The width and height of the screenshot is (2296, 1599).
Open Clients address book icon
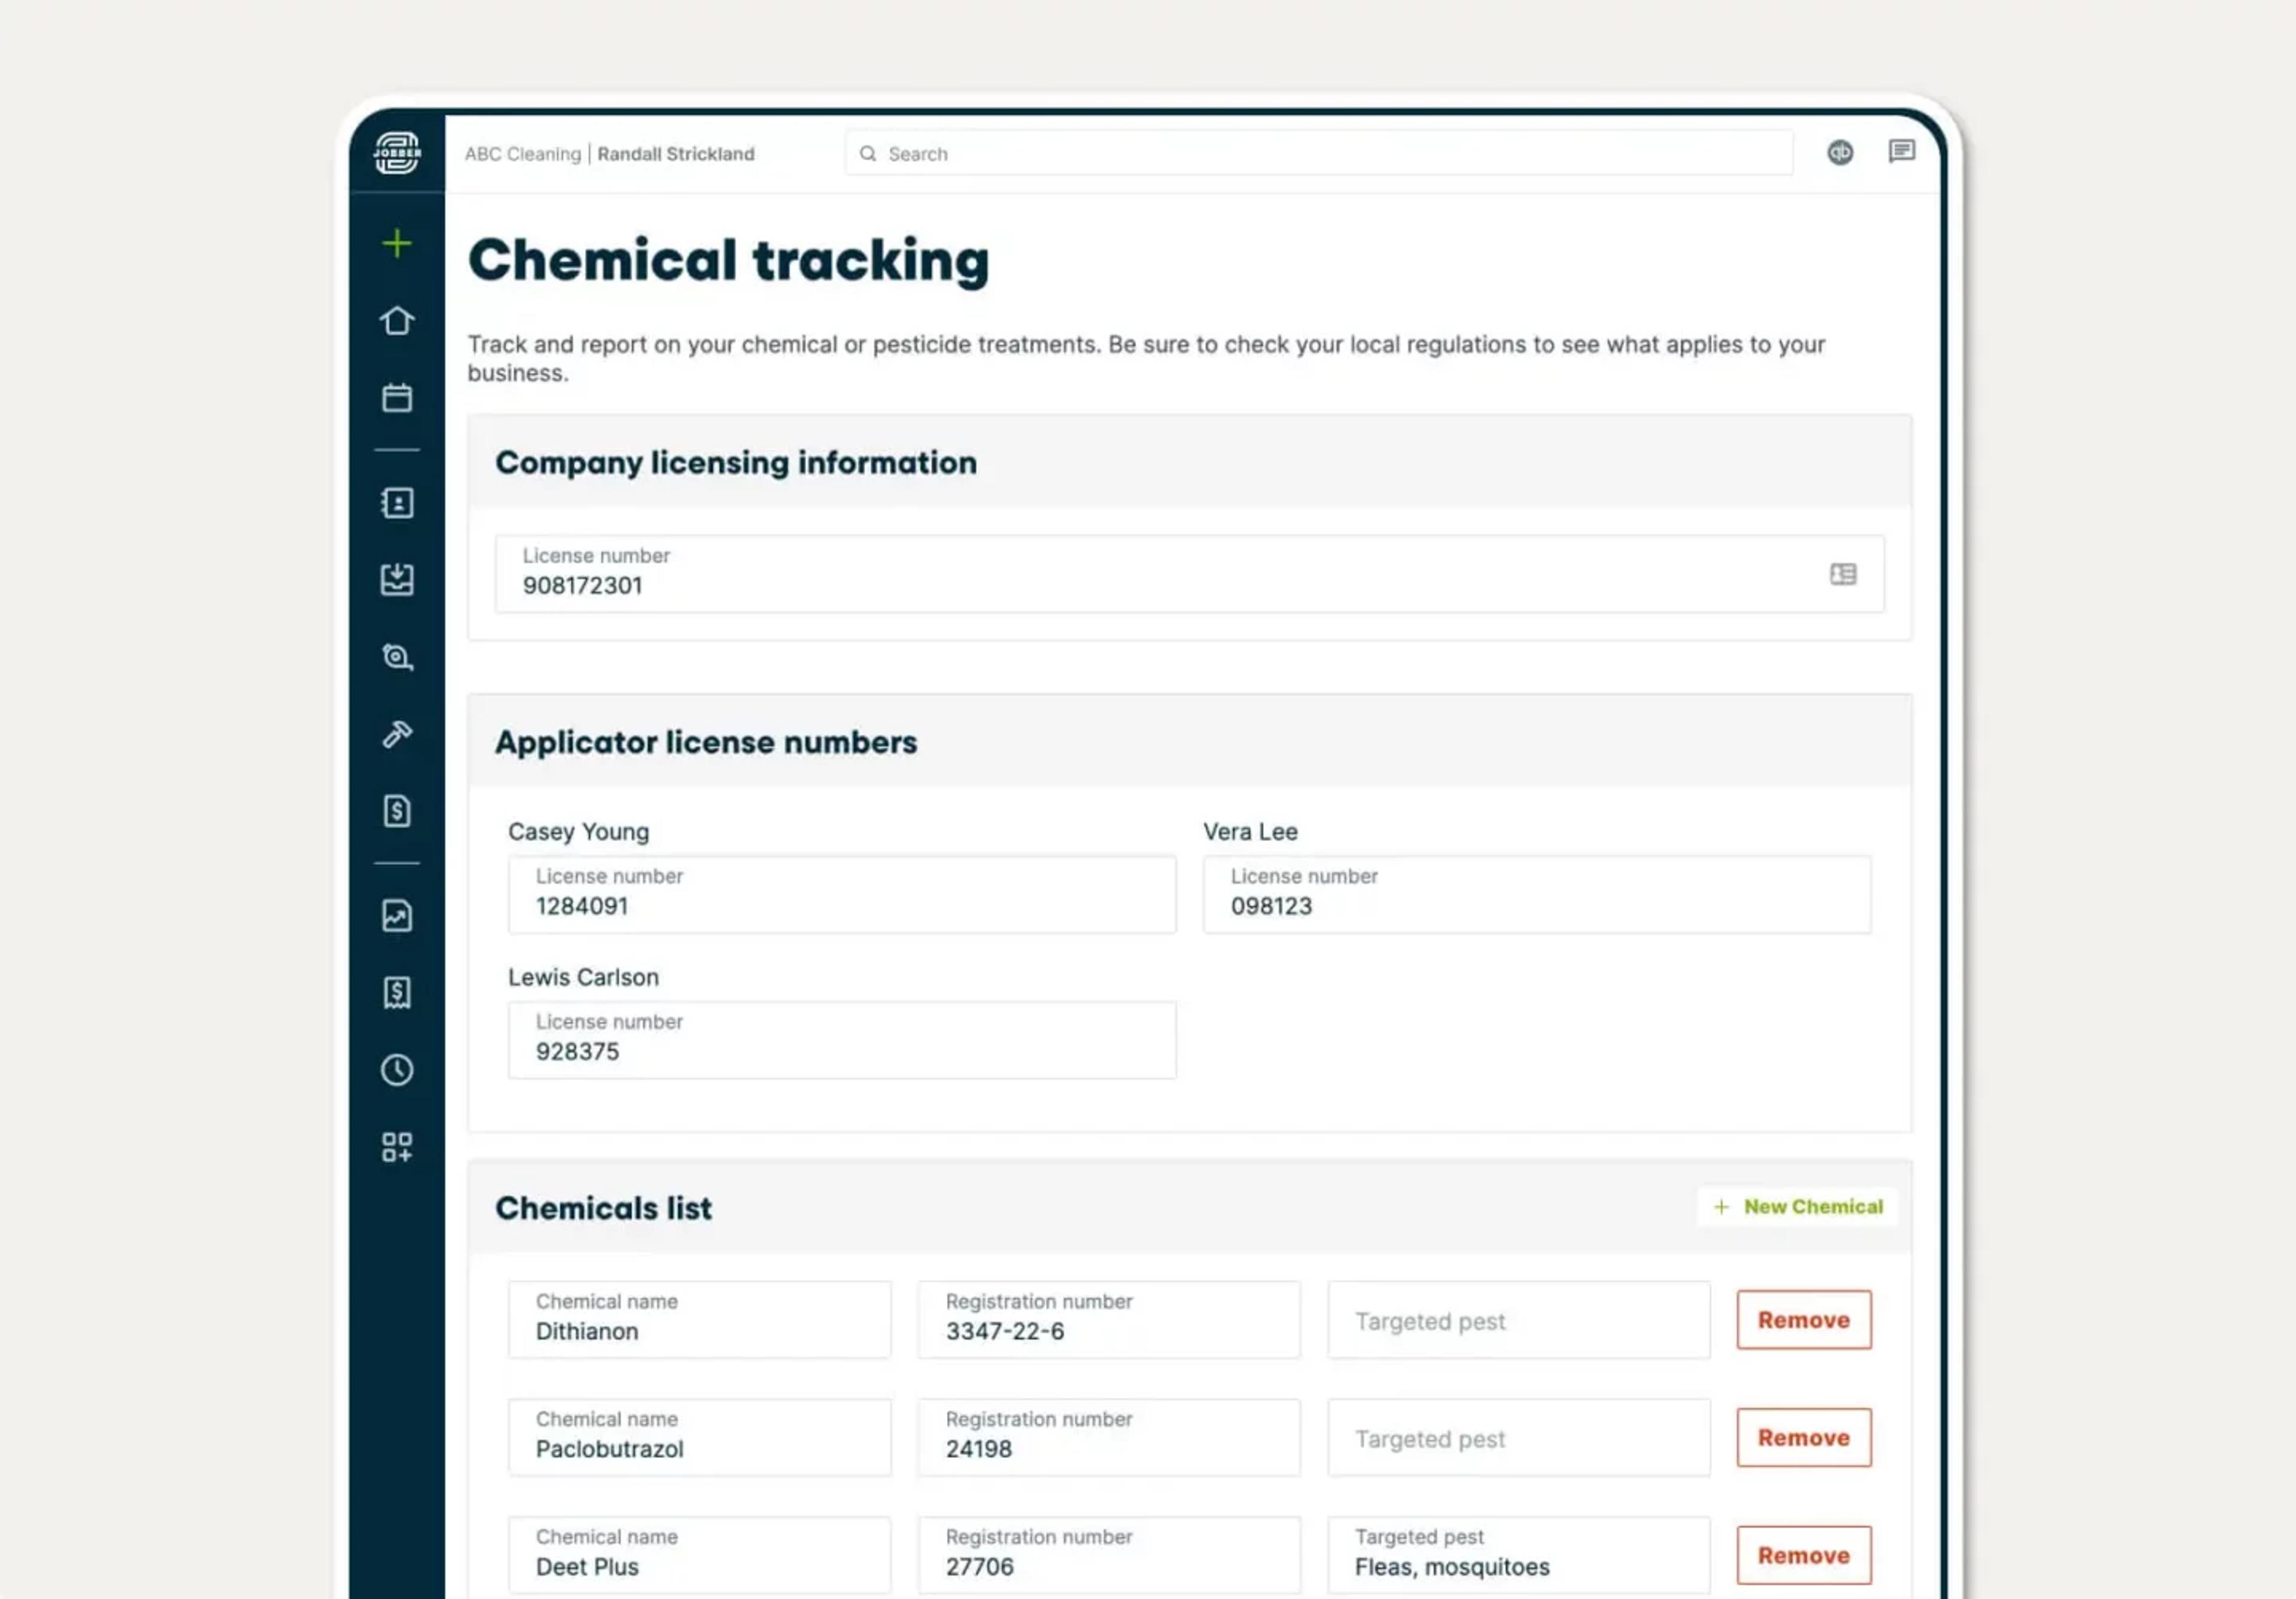pyautogui.click(x=397, y=502)
